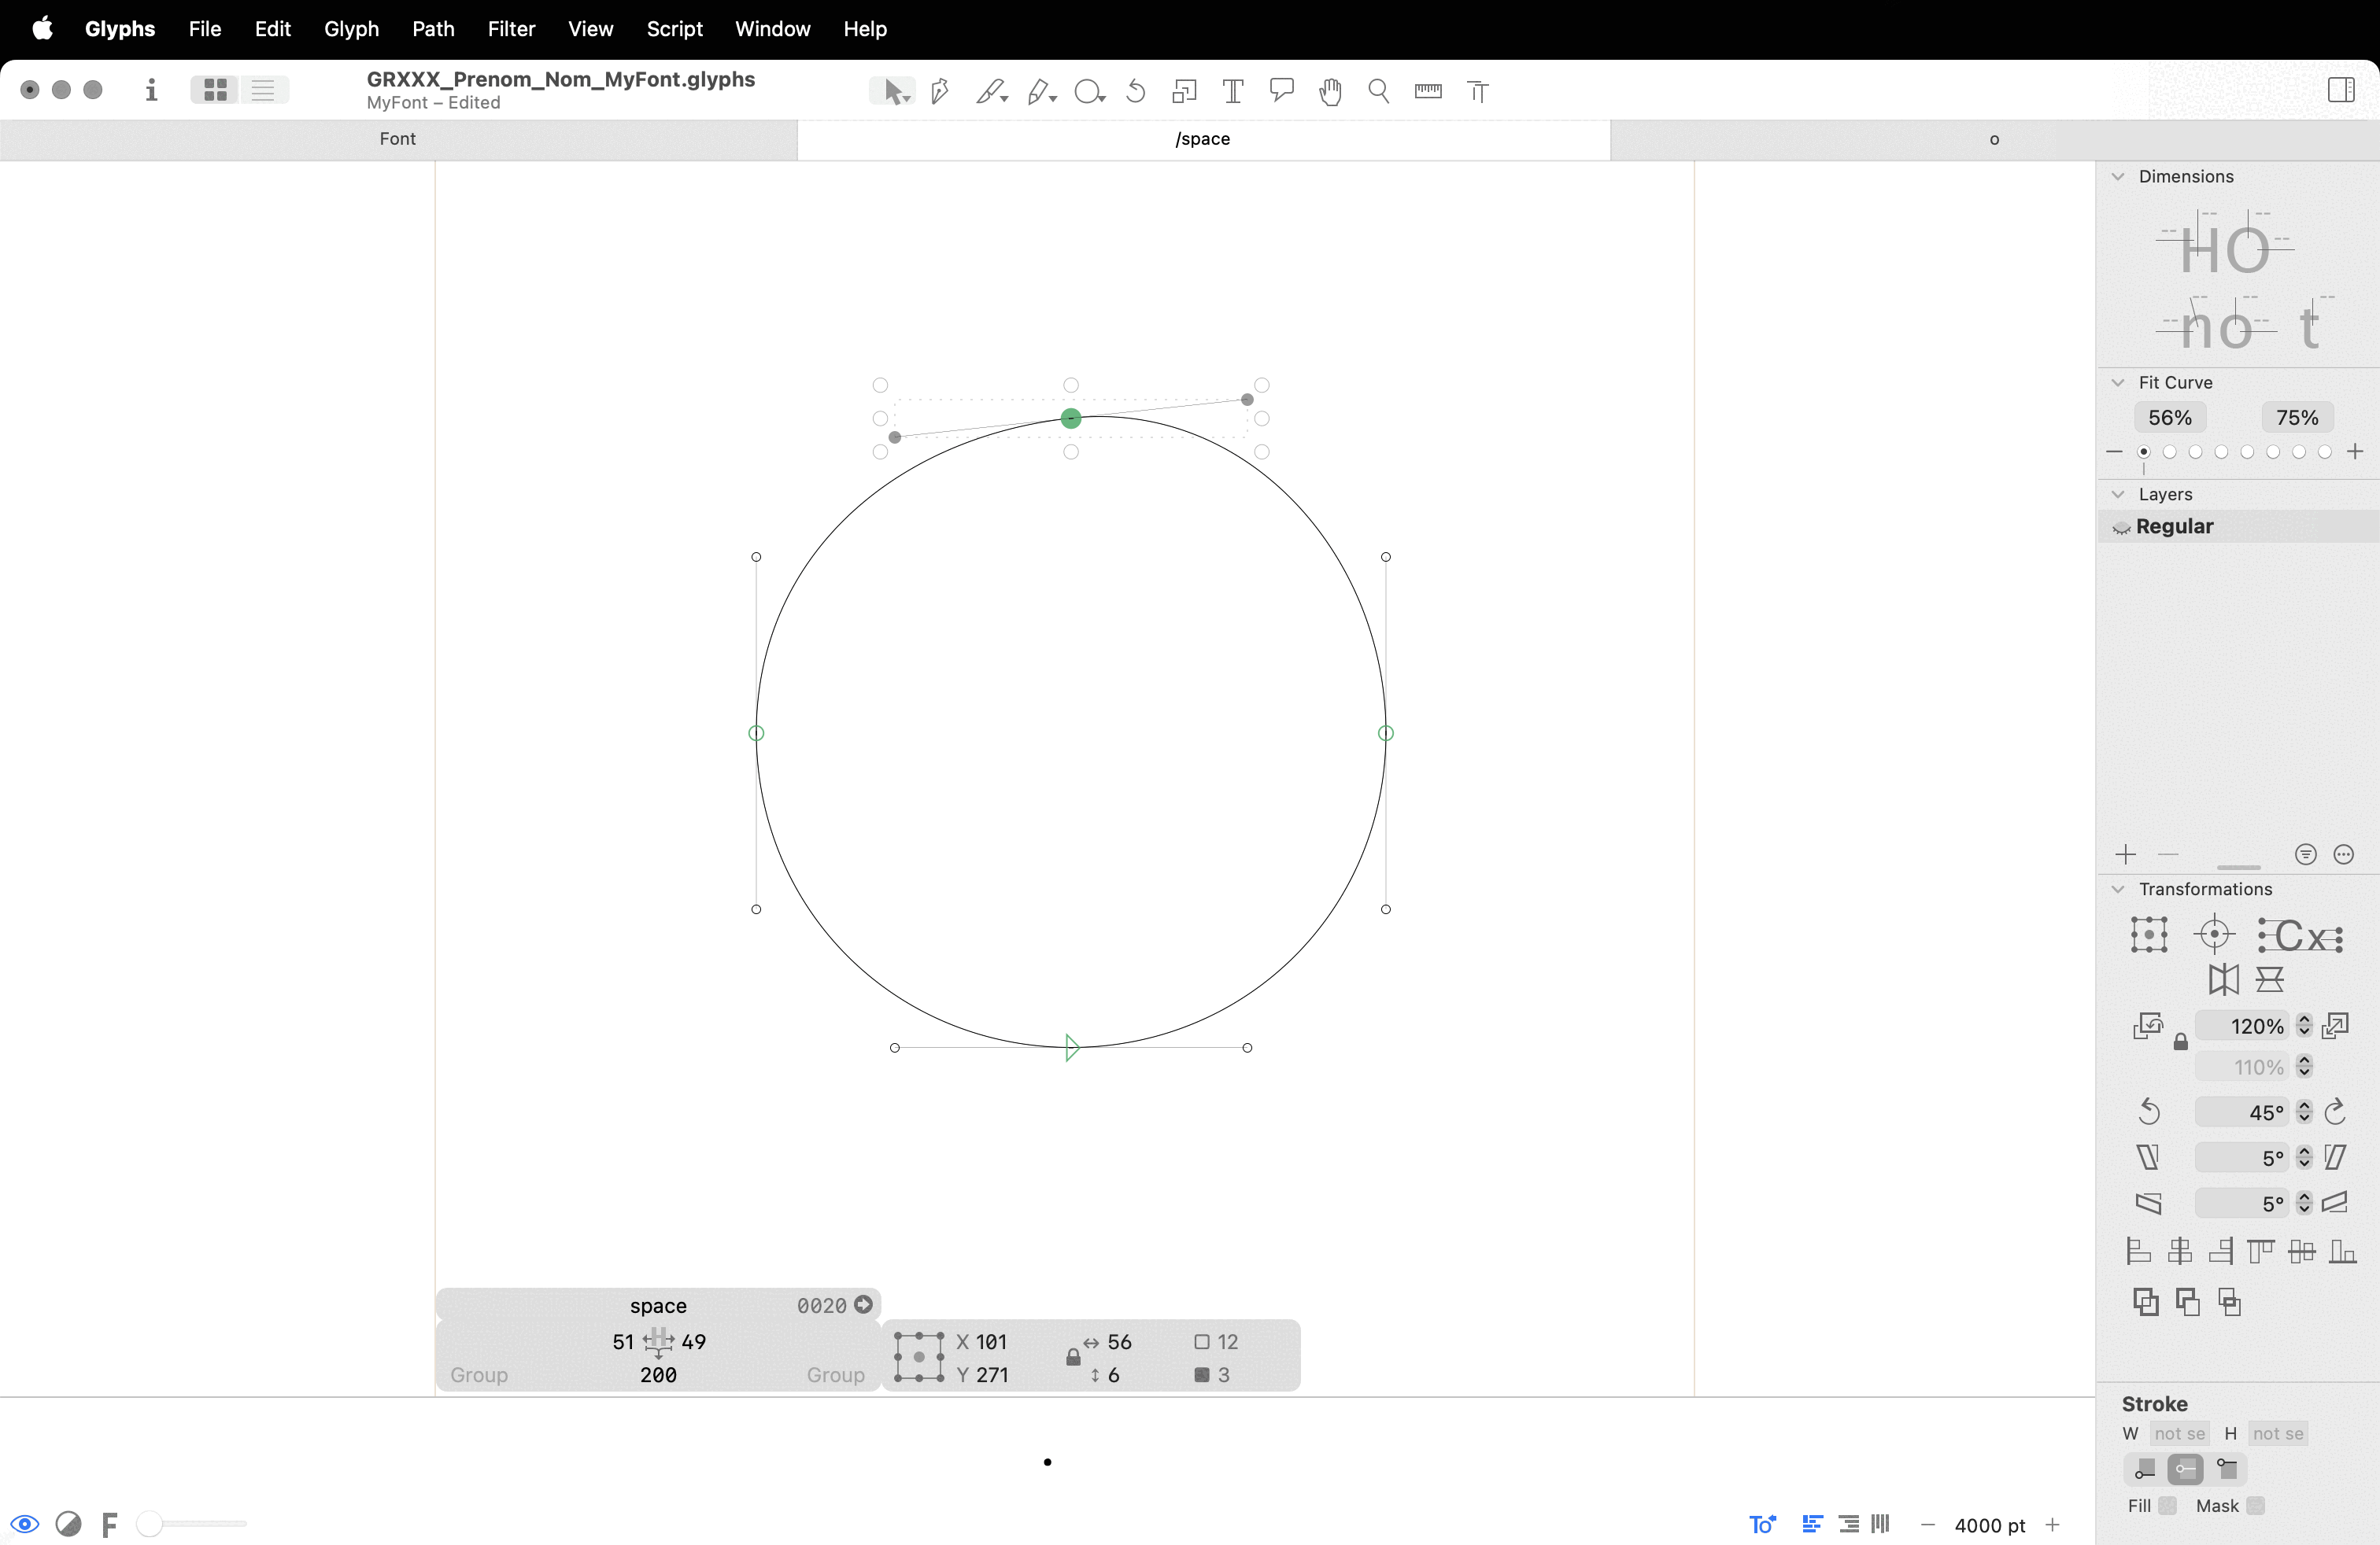Open the Filter menu

[x=511, y=29]
